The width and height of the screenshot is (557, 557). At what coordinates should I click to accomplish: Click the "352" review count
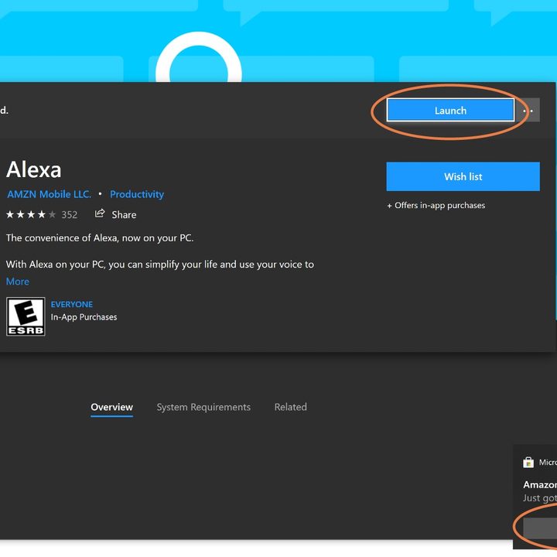pyautogui.click(x=70, y=215)
